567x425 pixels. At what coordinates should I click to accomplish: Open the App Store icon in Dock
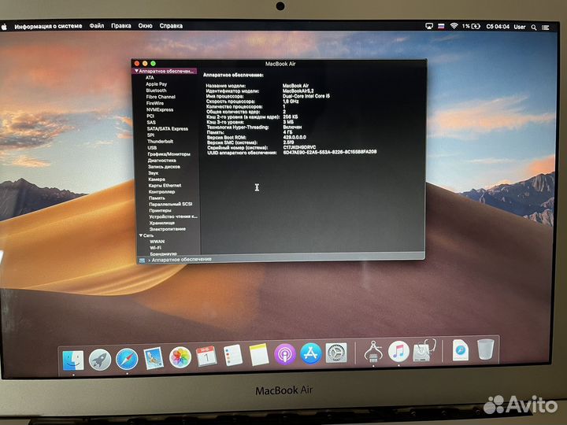(x=310, y=353)
